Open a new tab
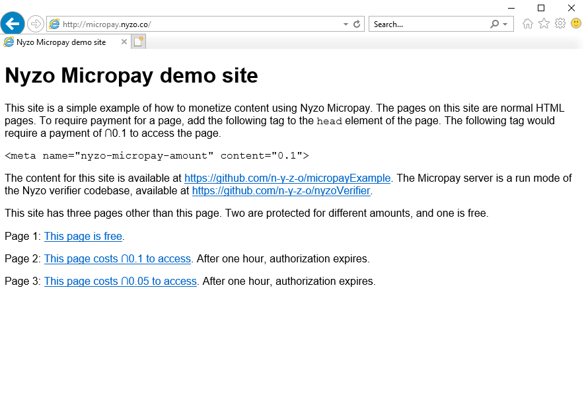Screen dimensions: 586x415 pos(138,42)
